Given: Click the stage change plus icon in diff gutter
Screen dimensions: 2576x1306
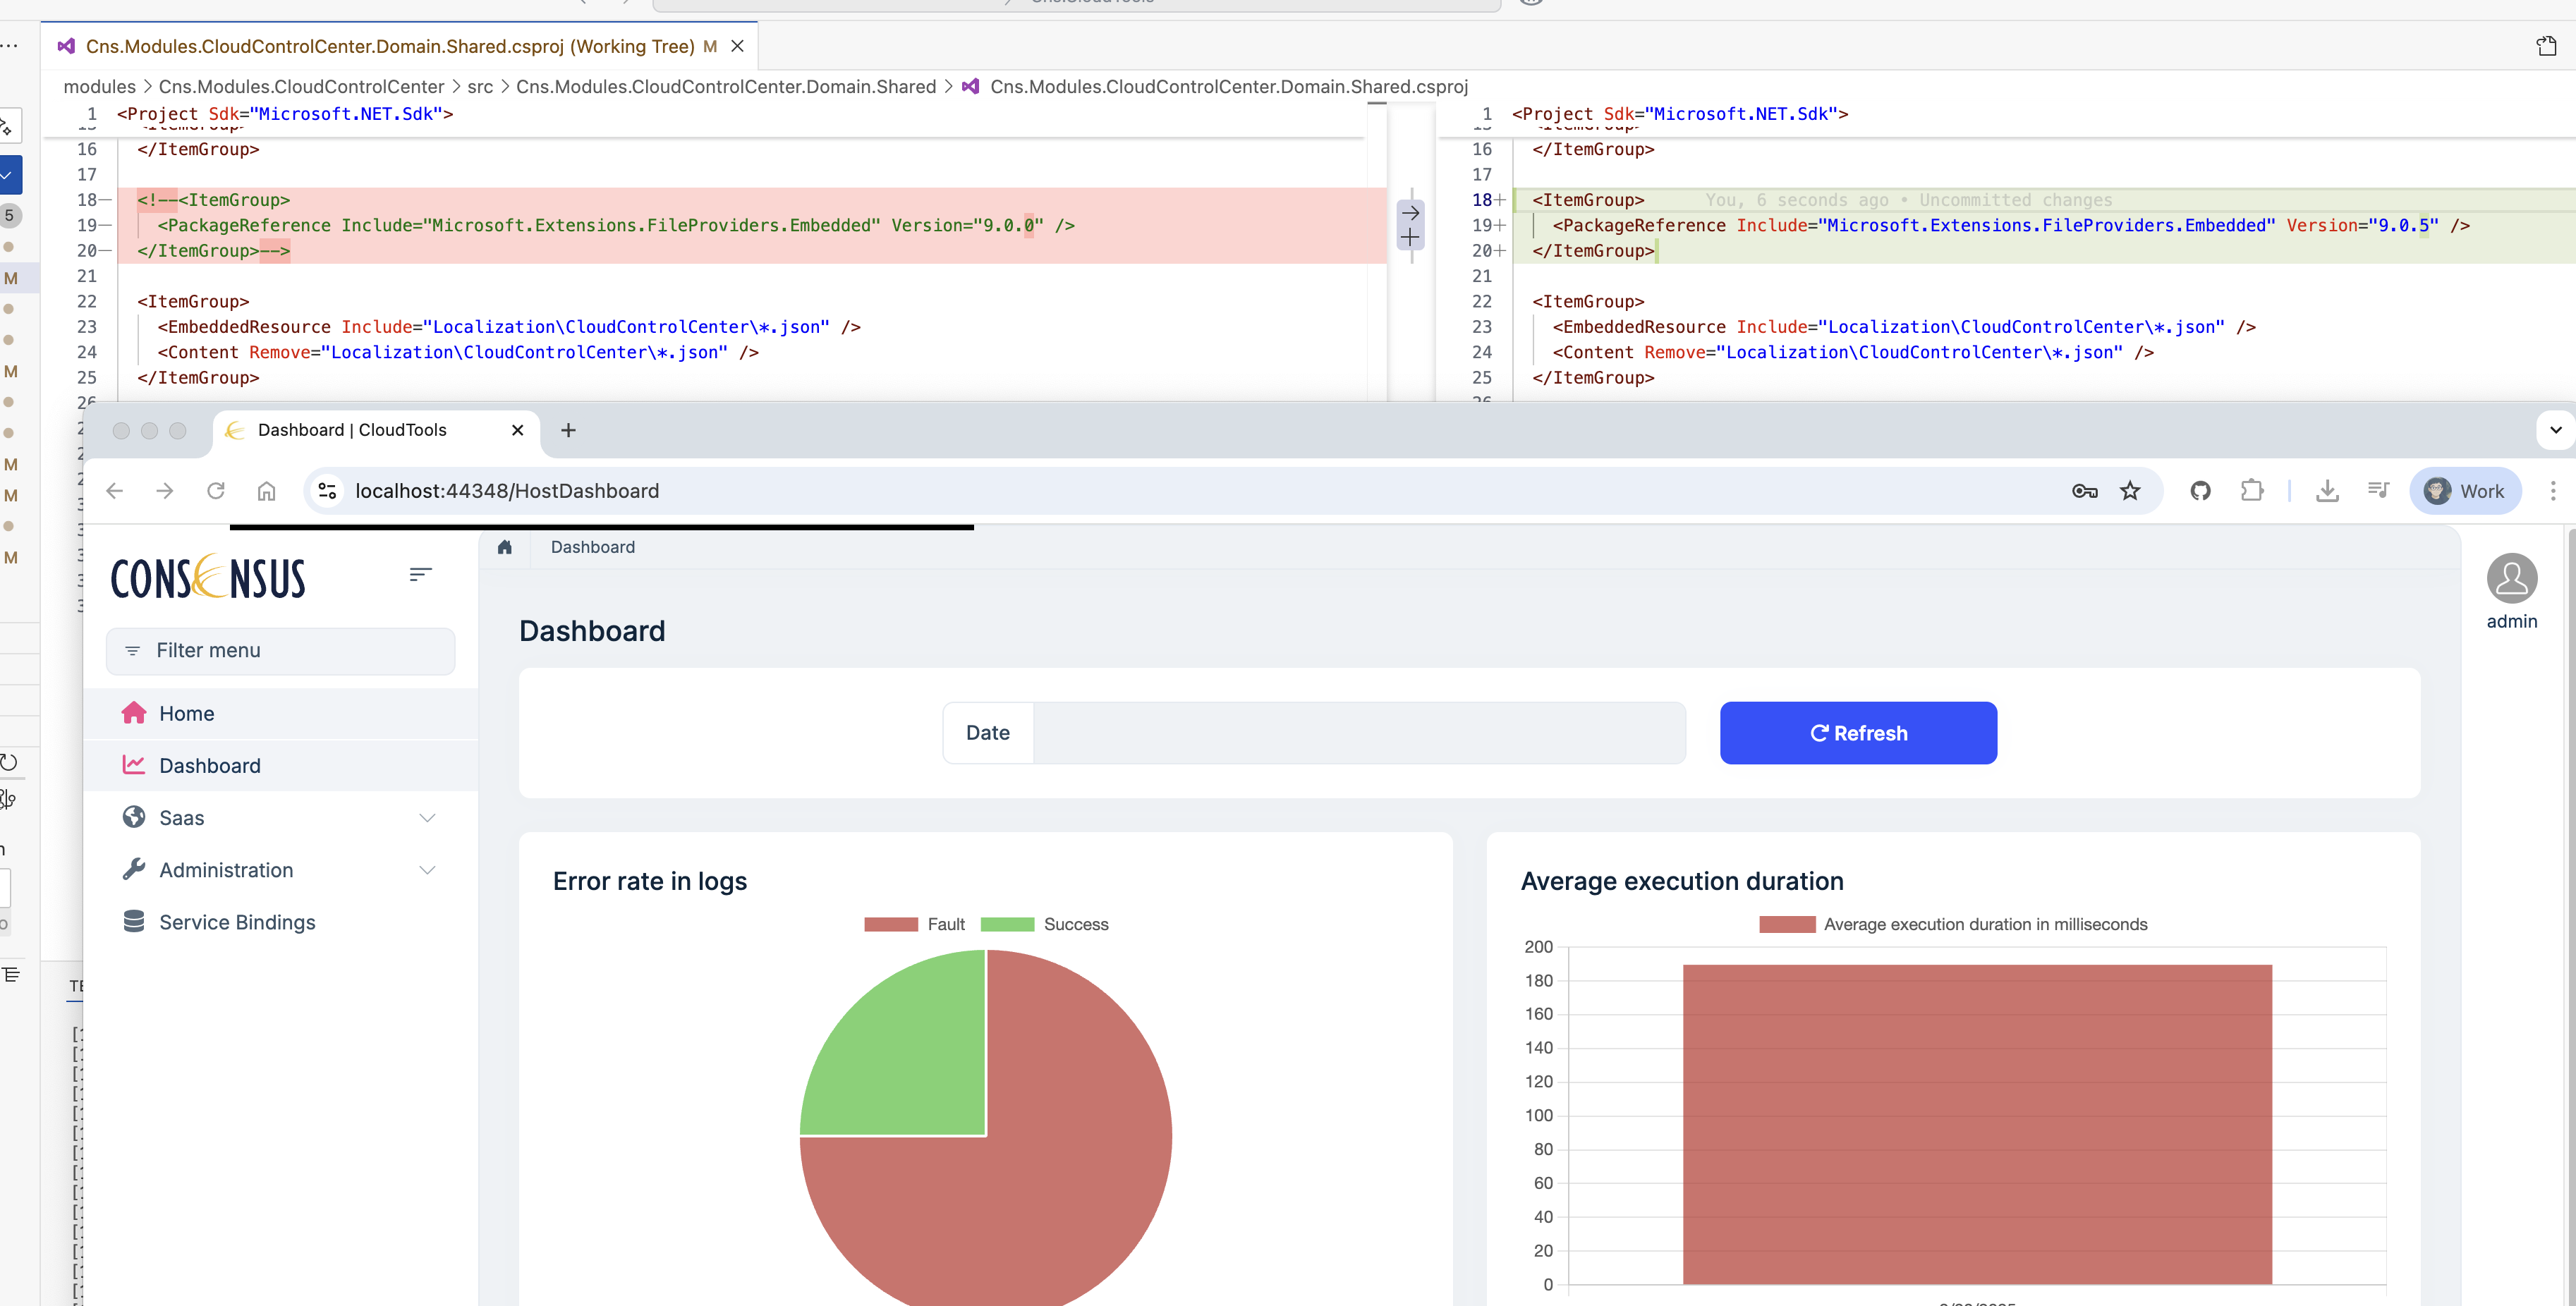Looking at the screenshot, I should (1410, 238).
